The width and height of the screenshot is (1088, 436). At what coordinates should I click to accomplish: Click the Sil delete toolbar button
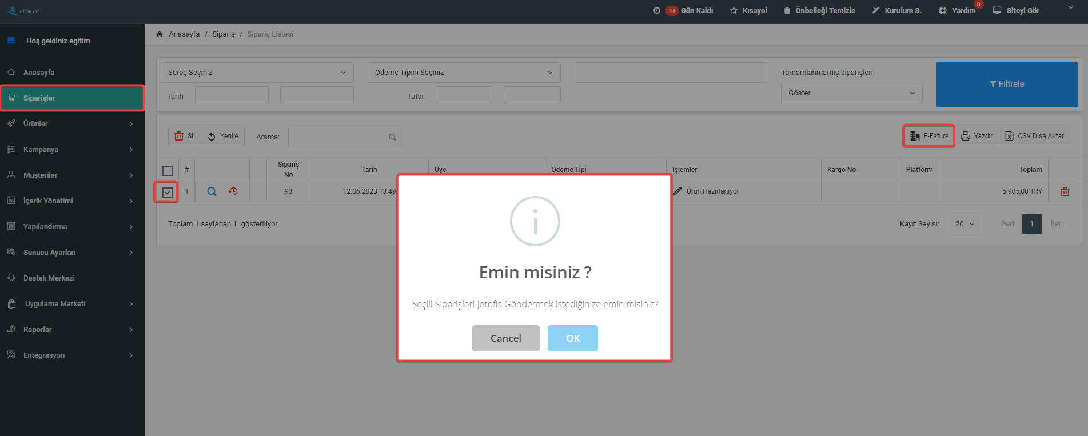click(185, 136)
